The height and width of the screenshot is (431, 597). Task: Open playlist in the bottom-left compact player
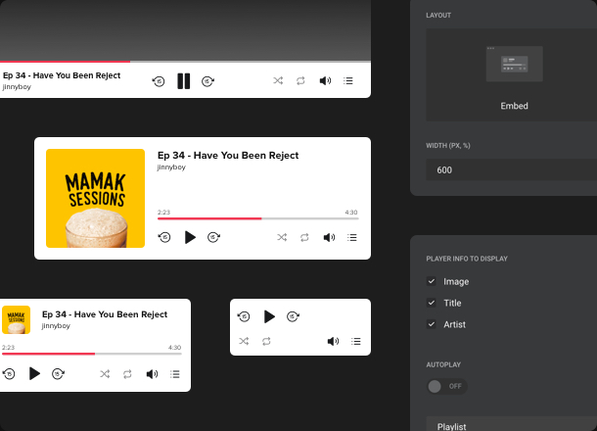(175, 374)
